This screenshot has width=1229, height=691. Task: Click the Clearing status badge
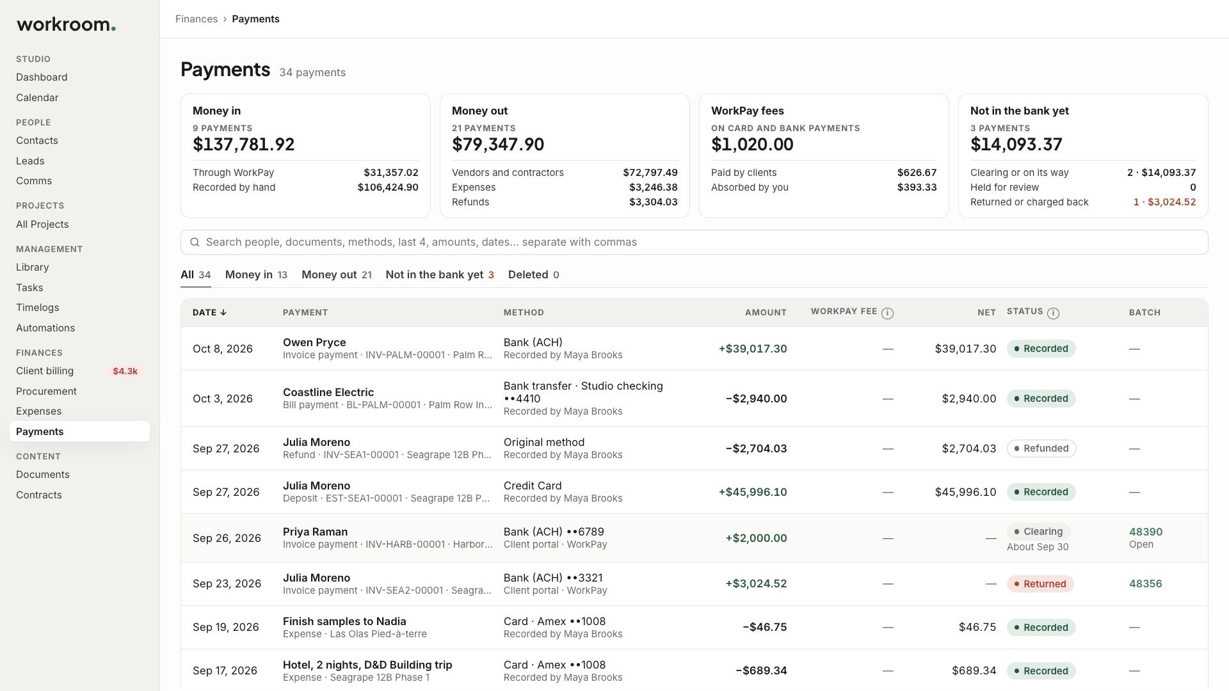tap(1038, 532)
